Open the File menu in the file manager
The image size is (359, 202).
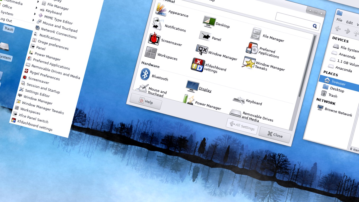[339, 20]
